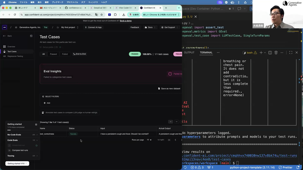The width and height of the screenshot is (303, 170).
Task: Open the Get Support dropdown
Action: click(x=170, y=27)
